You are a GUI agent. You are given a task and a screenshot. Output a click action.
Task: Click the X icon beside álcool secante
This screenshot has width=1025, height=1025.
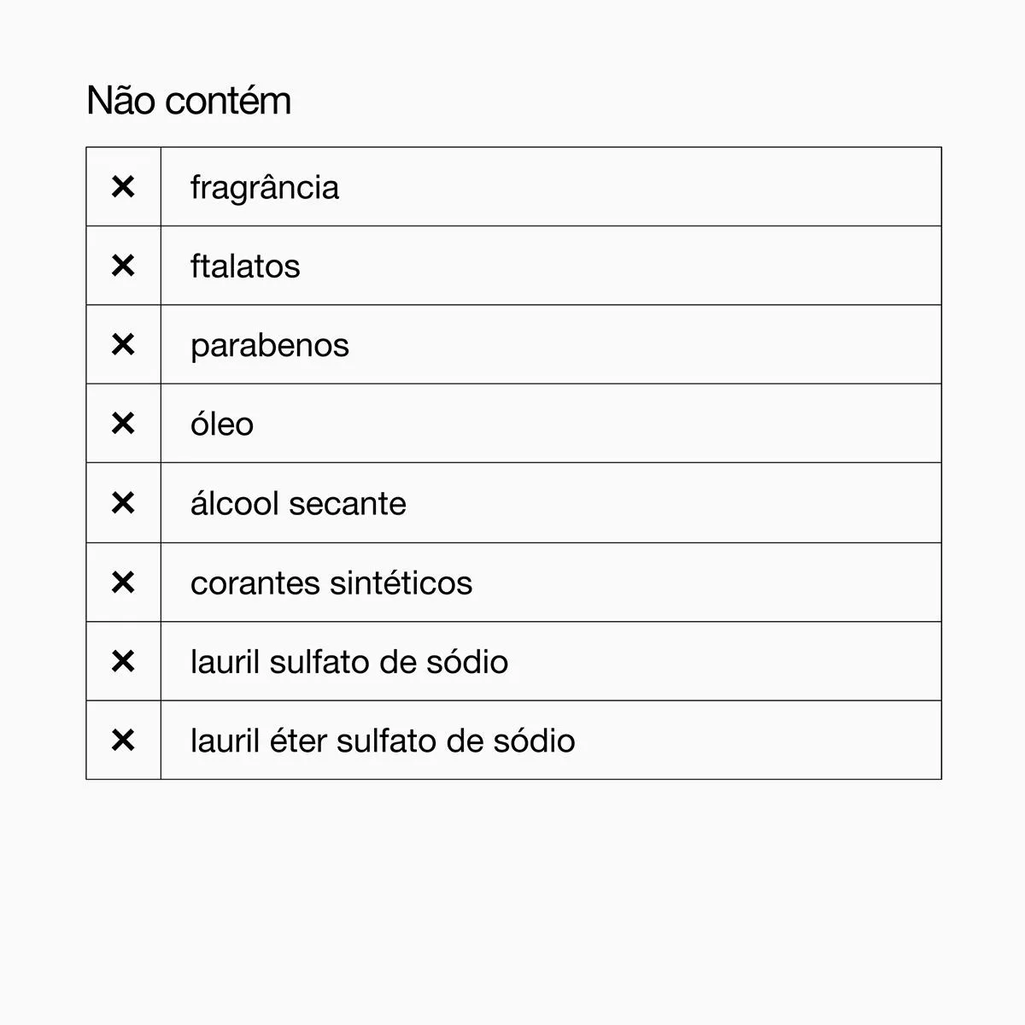(x=123, y=503)
